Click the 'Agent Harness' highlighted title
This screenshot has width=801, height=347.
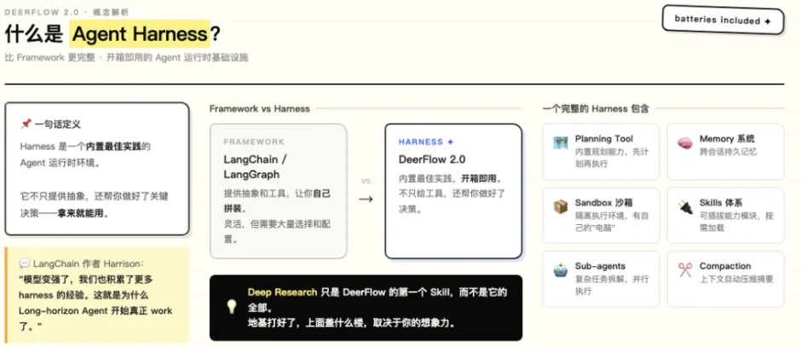click(140, 34)
